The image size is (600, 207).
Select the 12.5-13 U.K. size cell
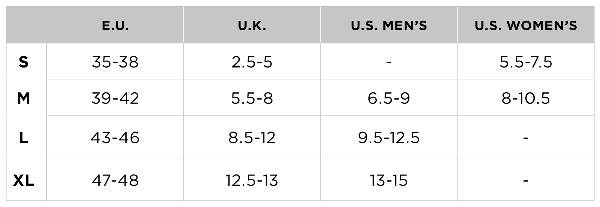[x=252, y=180]
